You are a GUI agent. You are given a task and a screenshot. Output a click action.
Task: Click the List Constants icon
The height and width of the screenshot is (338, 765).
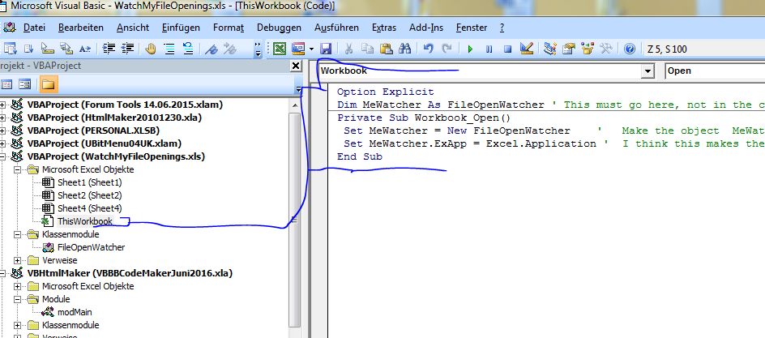click(28, 49)
